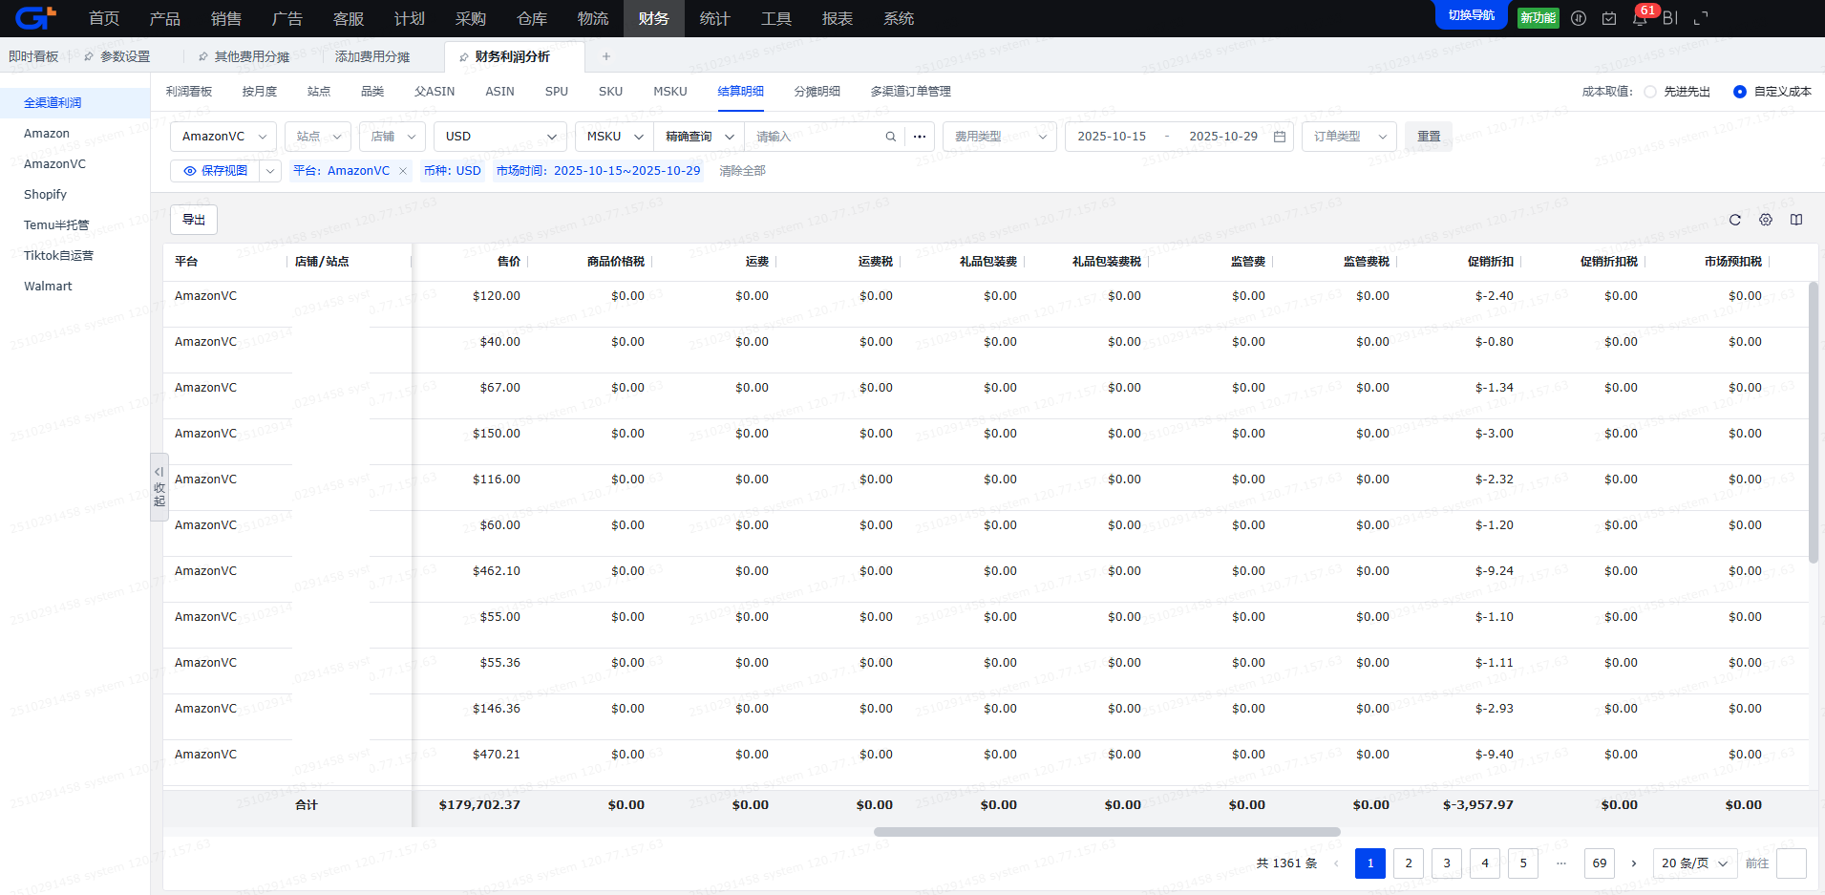Enter fullscreen using the expand icon
Viewport: 1825px width, 895px height.
click(x=1701, y=18)
